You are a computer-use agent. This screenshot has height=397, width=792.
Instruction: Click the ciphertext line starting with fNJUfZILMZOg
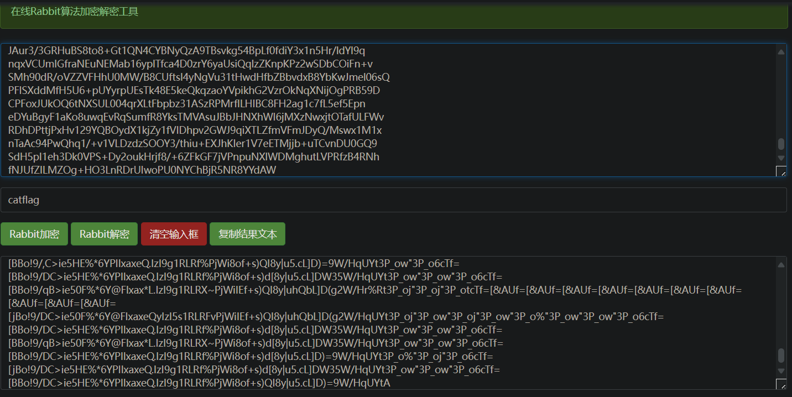pos(142,170)
